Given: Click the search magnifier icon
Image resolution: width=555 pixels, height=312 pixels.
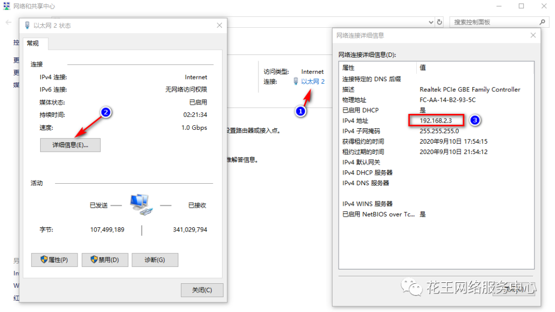Looking at the screenshot, I should 542,22.
